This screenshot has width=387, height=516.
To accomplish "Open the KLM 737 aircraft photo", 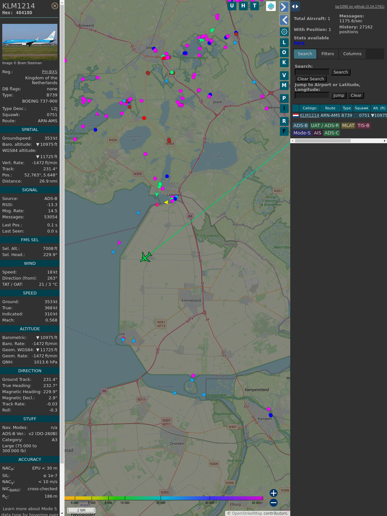I will [x=30, y=42].
